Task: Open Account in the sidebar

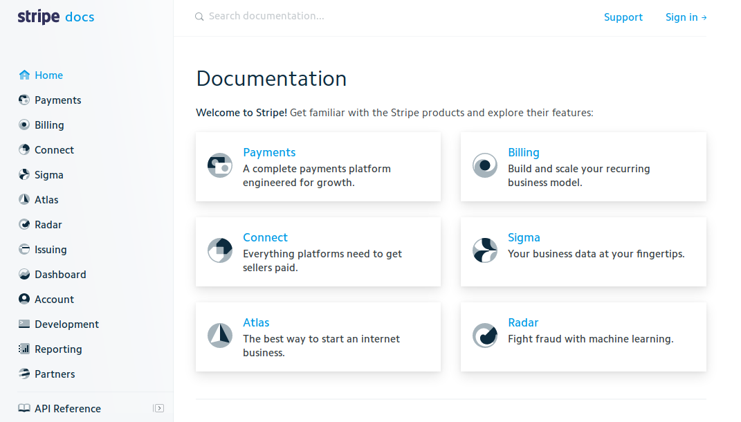Action: (55, 299)
